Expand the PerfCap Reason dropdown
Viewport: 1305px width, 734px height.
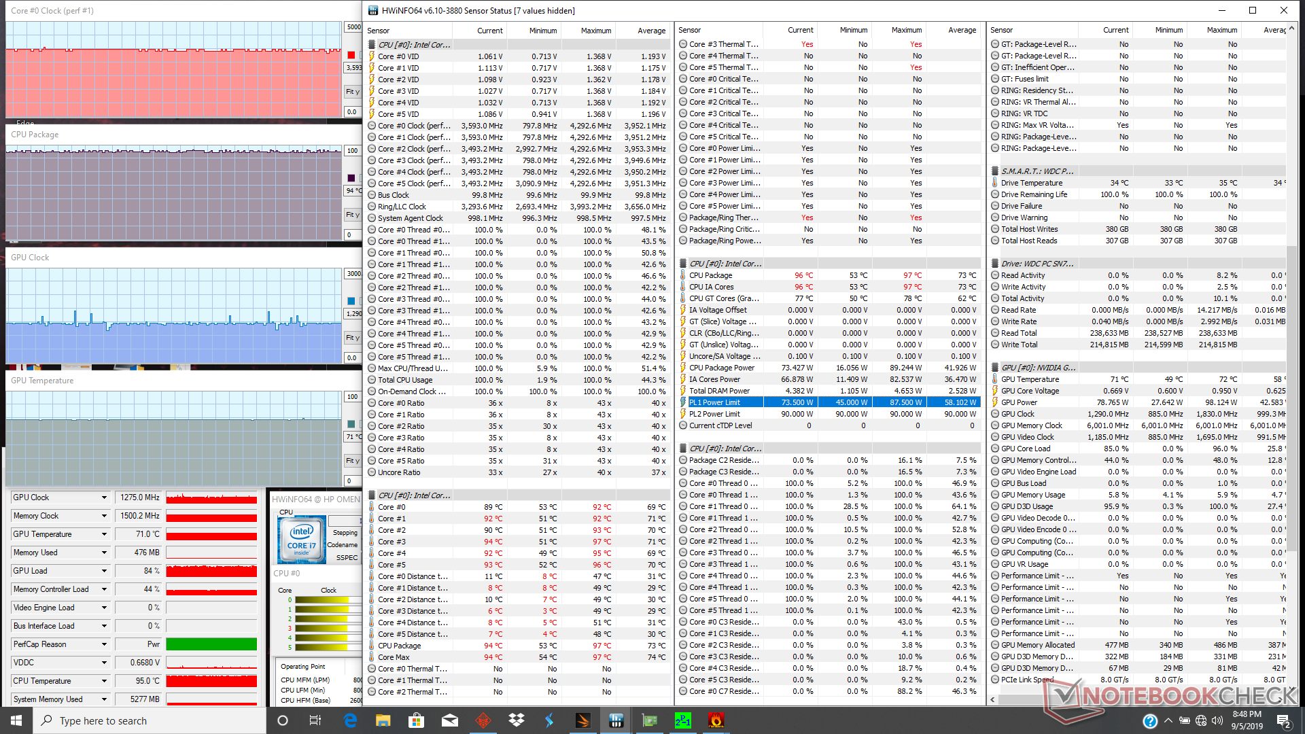(104, 644)
